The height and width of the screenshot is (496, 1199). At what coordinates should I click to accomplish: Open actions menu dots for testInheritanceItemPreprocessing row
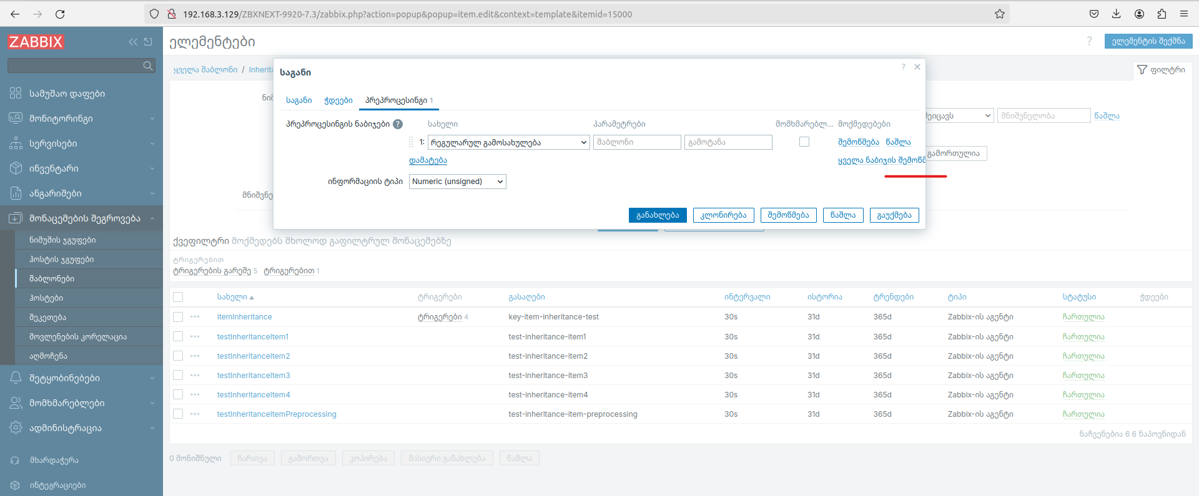195,414
